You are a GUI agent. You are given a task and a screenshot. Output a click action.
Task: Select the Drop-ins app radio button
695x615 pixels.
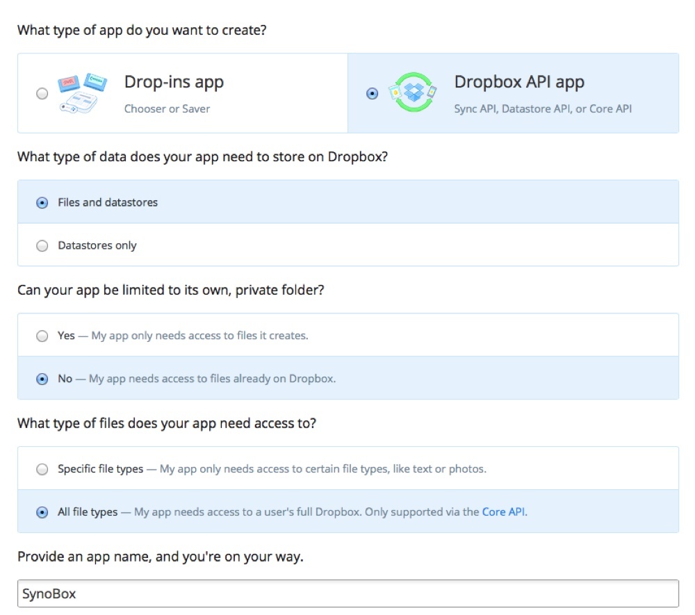tap(42, 94)
